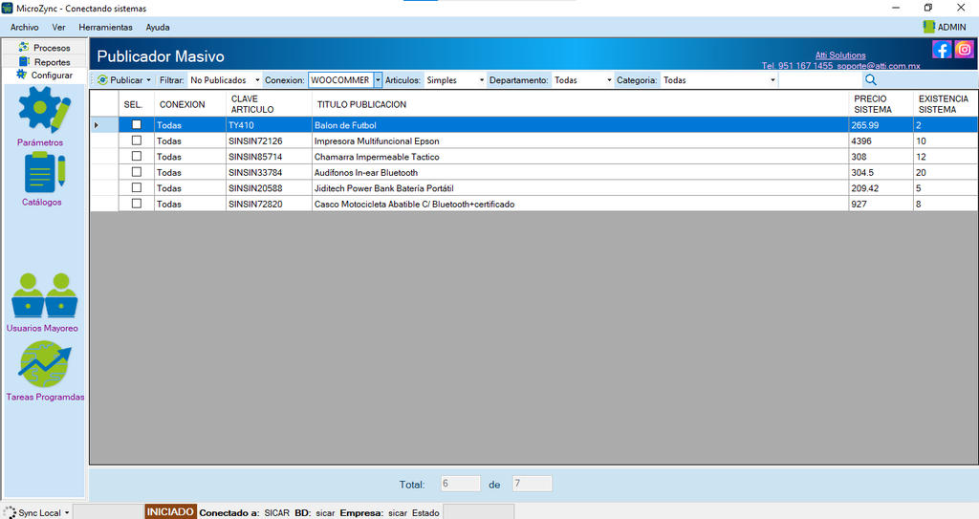Open the Herramientas menu
The height and width of the screenshot is (519, 979).
(105, 28)
